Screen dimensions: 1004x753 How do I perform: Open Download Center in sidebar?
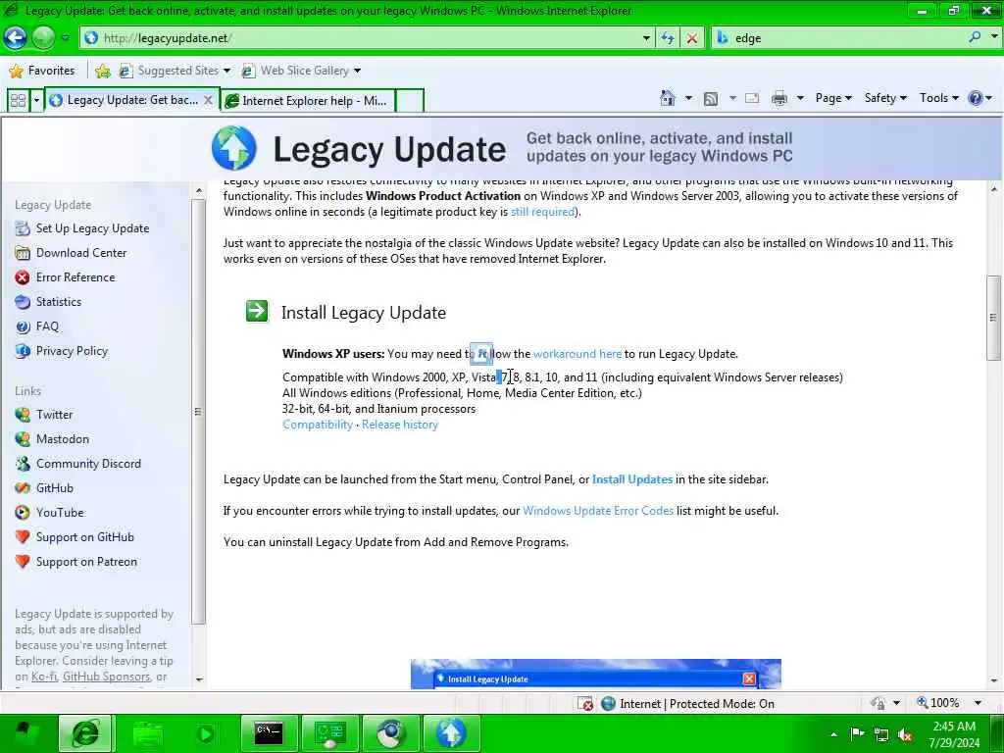coord(81,252)
